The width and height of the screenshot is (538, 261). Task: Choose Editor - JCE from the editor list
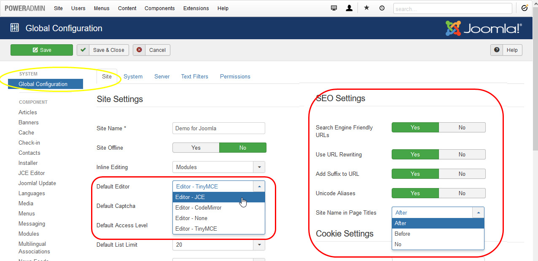219,197
